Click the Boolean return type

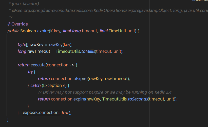(x=28, y=31)
